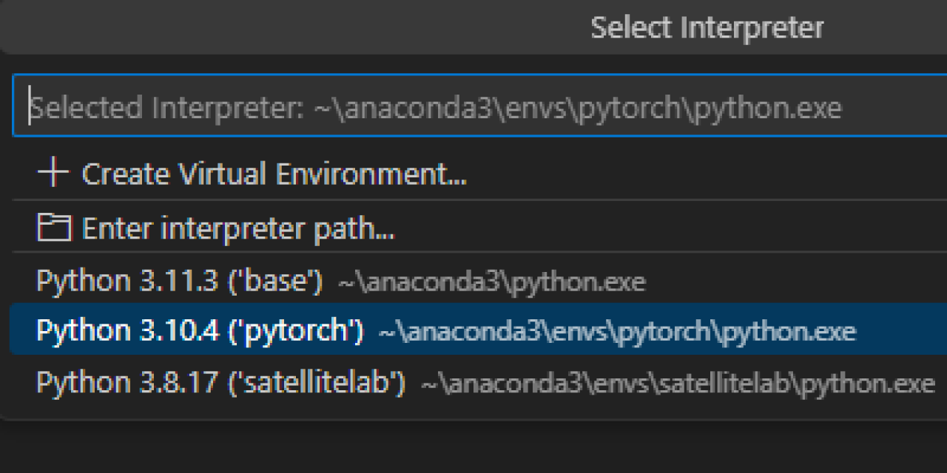
Task: Click blank space in Create Virtual Environment row
Action: 703,174
